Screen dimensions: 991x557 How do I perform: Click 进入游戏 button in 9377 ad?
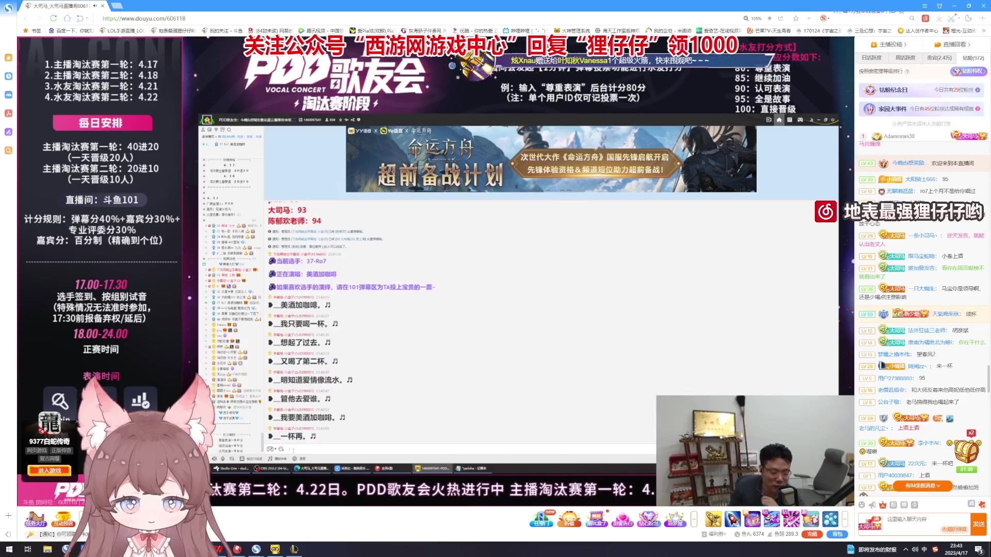[50, 470]
